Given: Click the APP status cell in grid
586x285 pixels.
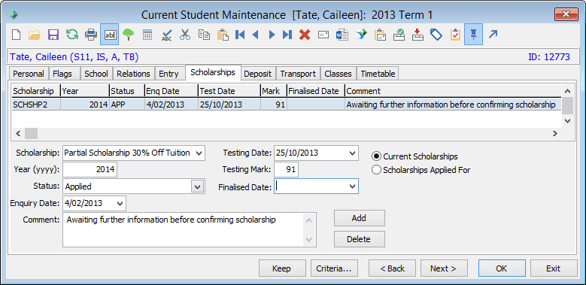Looking at the screenshot, I should coord(127,105).
